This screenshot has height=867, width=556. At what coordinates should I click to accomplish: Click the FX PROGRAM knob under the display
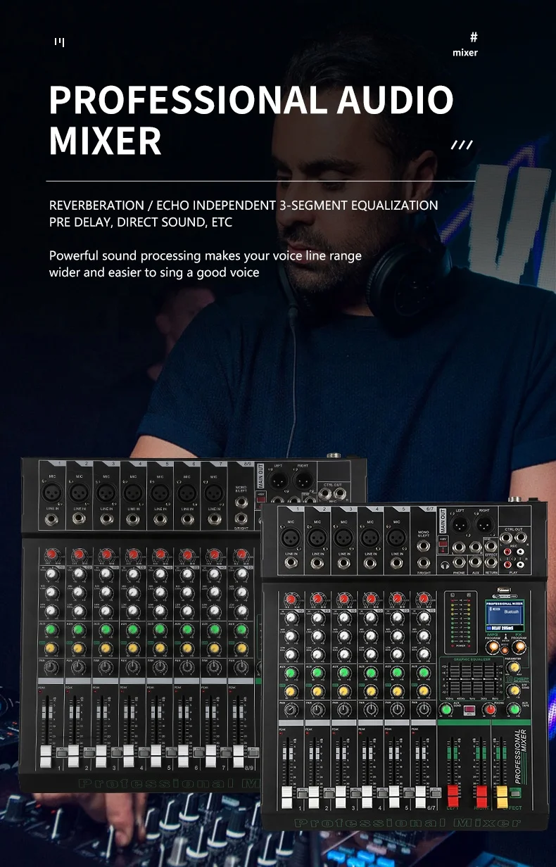pyautogui.click(x=519, y=647)
